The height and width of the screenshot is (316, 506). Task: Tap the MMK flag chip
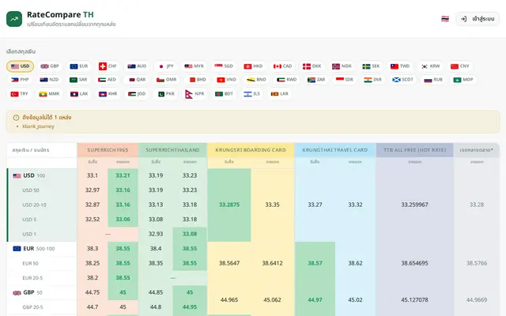point(49,94)
